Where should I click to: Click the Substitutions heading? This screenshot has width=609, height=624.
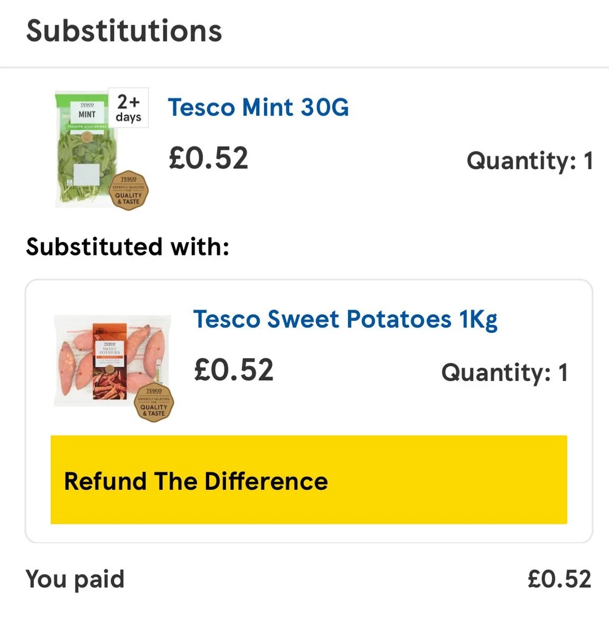point(124,30)
